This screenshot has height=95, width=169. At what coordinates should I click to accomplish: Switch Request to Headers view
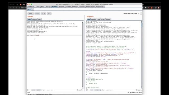tap(34, 19)
